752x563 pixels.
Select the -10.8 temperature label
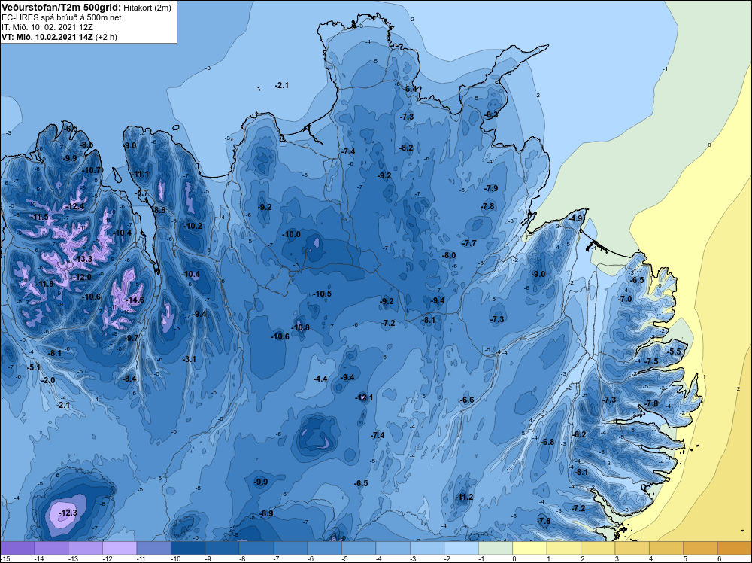pyautogui.click(x=301, y=328)
